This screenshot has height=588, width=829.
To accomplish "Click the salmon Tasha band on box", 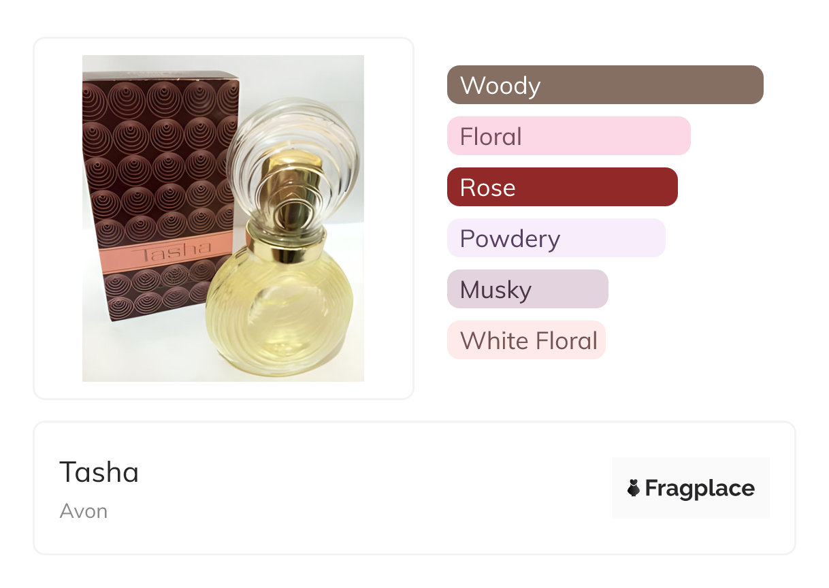I will [163, 252].
